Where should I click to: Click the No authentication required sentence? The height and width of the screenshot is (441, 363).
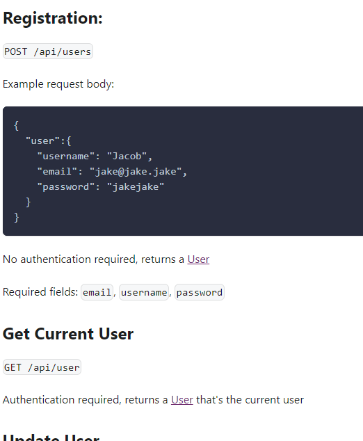106,259
